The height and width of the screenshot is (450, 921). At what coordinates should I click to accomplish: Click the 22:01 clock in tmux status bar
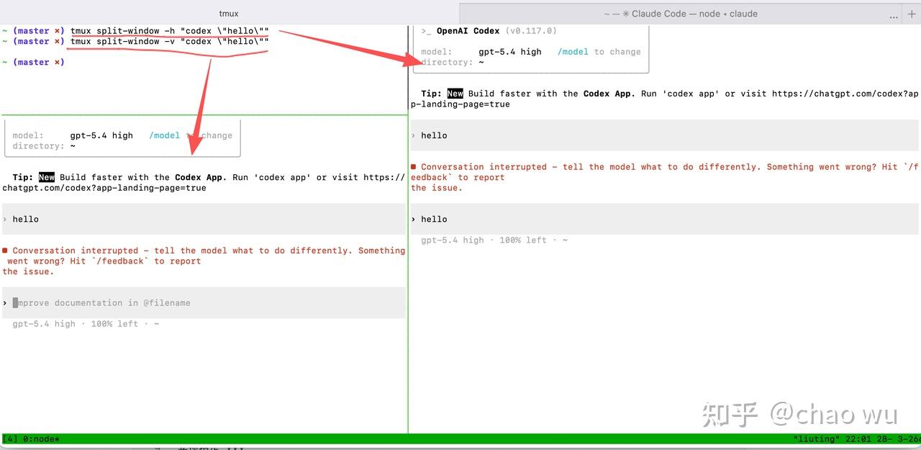click(858, 439)
